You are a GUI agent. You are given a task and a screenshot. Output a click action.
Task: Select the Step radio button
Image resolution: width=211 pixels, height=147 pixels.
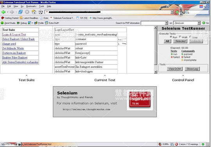(190, 37)
